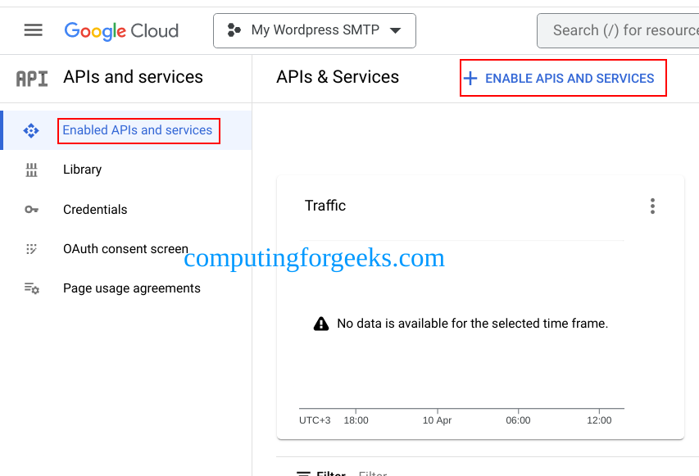Select the OAuth consent screen icon
This screenshot has height=476, width=699.
pos(30,248)
